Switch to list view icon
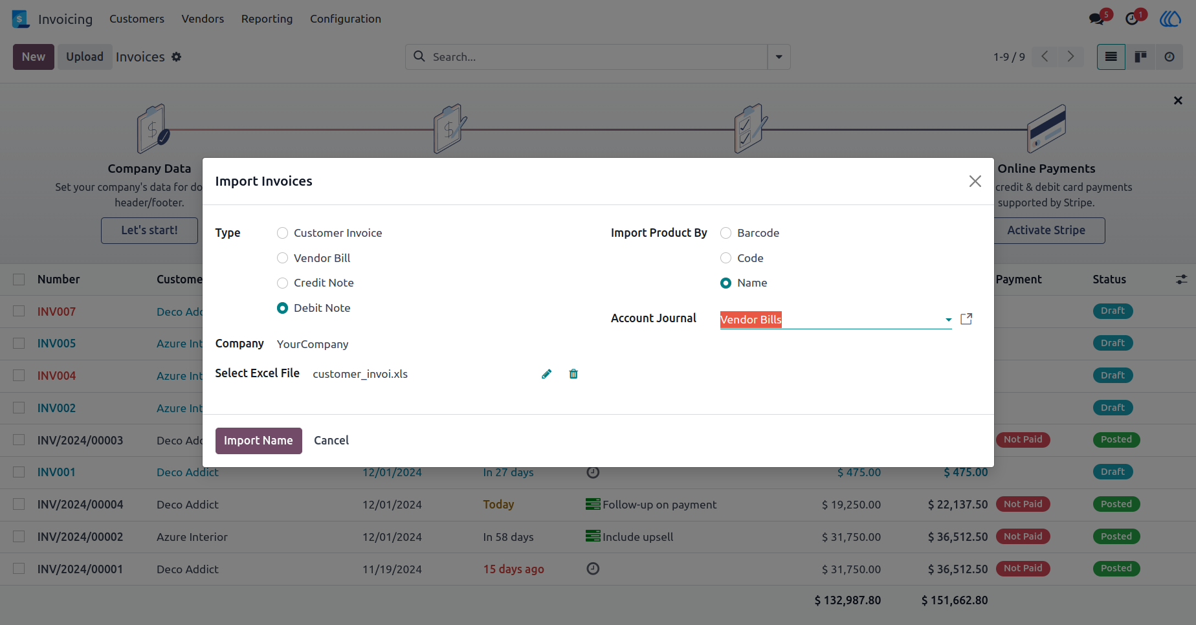This screenshot has height=625, width=1196. [x=1111, y=57]
